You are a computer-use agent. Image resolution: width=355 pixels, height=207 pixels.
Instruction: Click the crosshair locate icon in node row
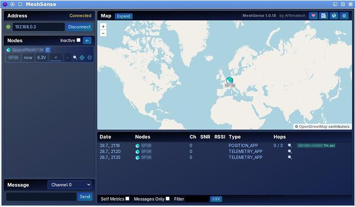click(82, 58)
